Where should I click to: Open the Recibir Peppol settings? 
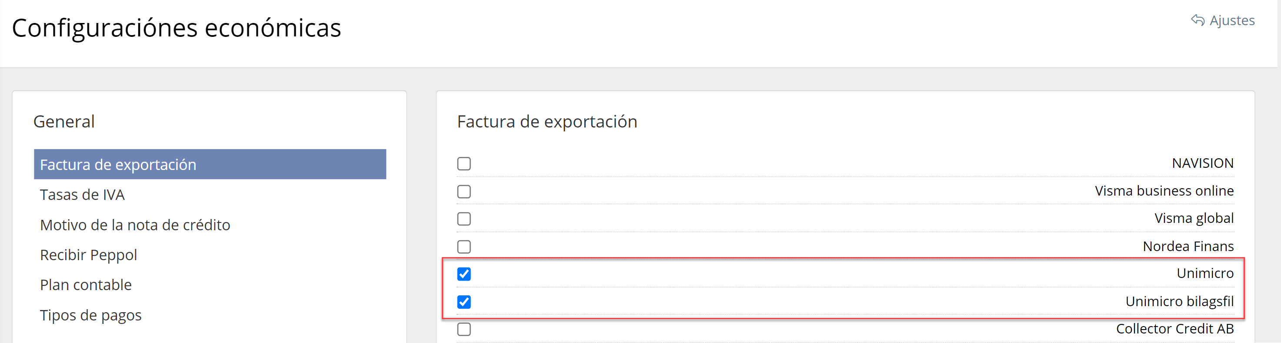89,255
